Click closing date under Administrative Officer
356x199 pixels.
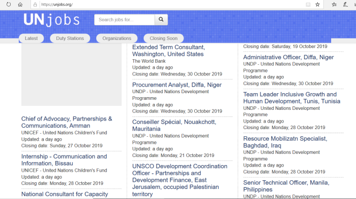click(x=288, y=84)
